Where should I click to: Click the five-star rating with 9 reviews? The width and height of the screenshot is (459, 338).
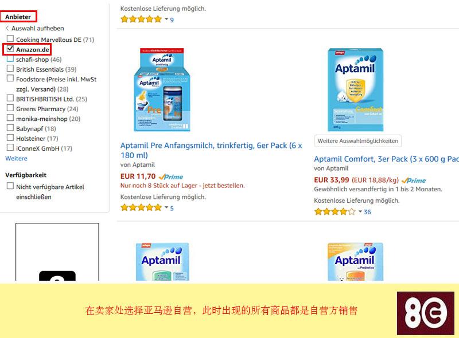coord(141,19)
